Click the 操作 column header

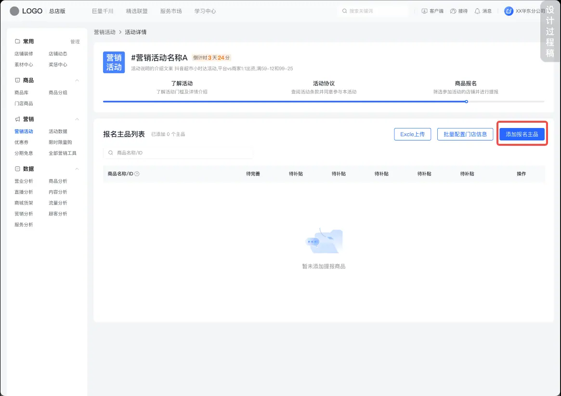click(x=522, y=174)
